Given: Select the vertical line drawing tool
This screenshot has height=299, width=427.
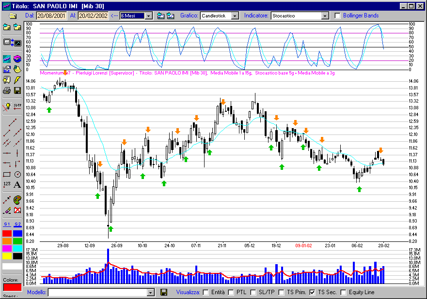Looking at the screenshot, I should [17, 153].
